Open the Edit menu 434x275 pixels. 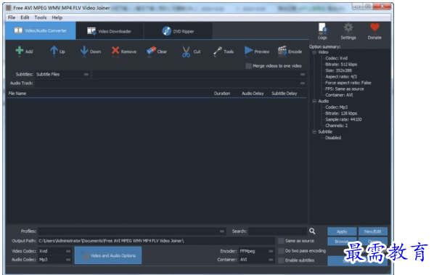[25, 17]
